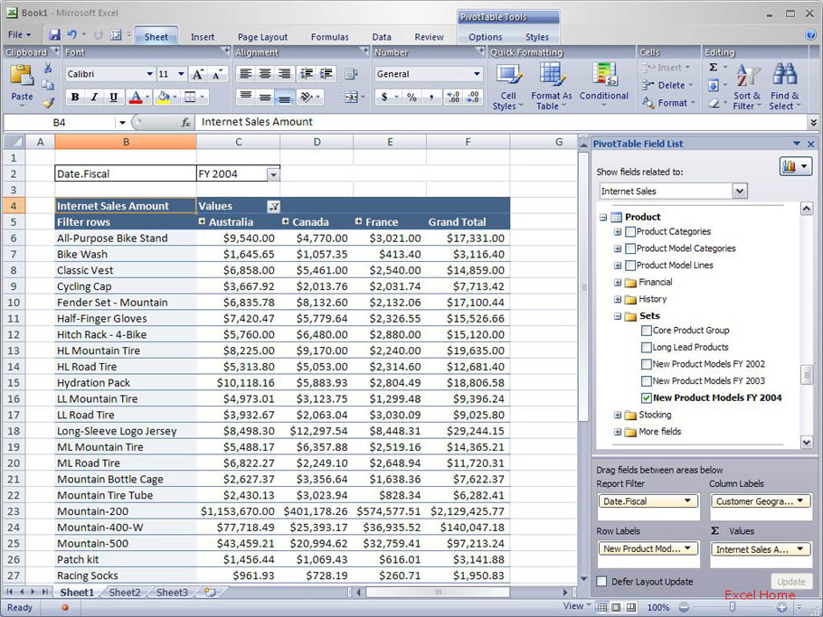Click the Decrease Decimal icon
This screenshot has width=823, height=617.
[x=472, y=97]
